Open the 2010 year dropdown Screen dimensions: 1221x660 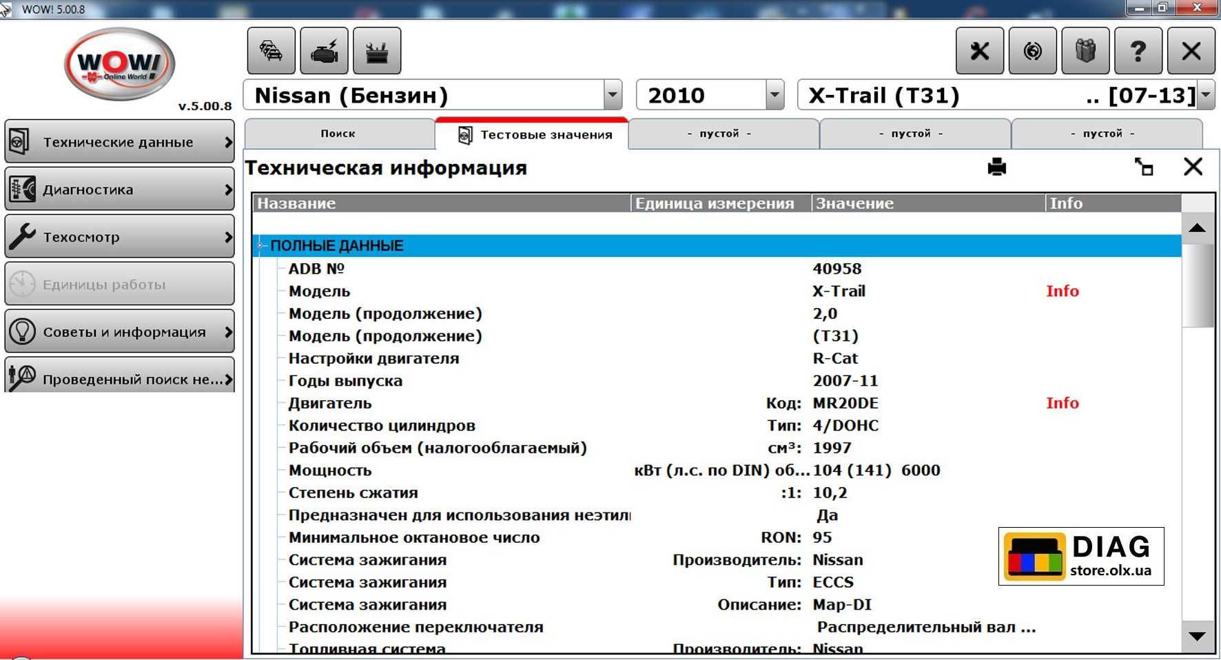pos(775,95)
